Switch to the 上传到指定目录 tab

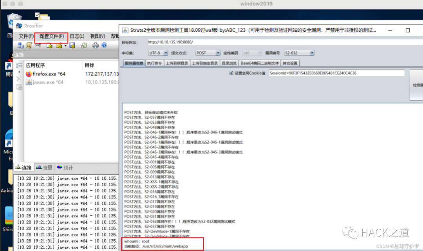tap(205, 63)
